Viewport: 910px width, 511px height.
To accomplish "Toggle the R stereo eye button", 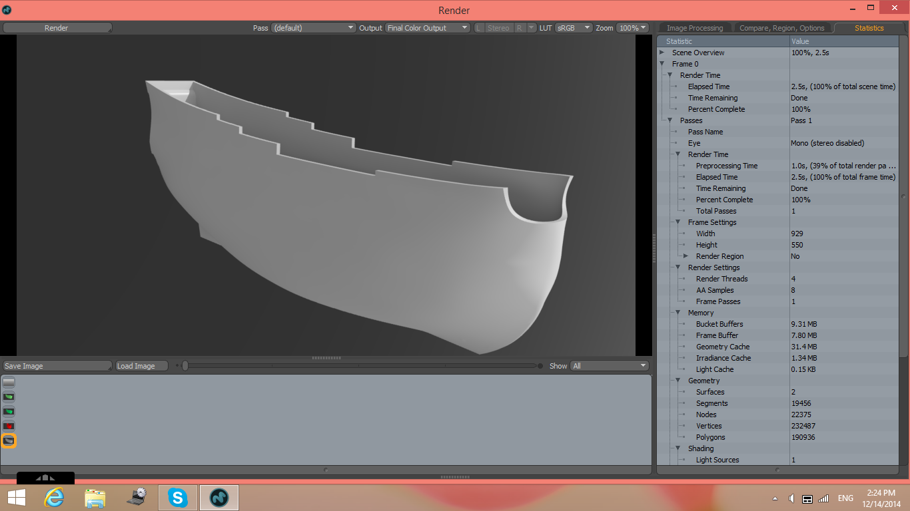I will coord(520,28).
